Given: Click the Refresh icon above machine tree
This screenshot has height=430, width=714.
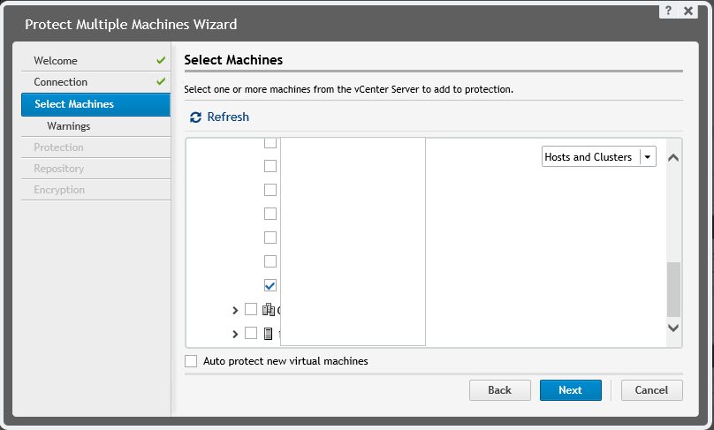Looking at the screenshot, I should click(195, 117).
